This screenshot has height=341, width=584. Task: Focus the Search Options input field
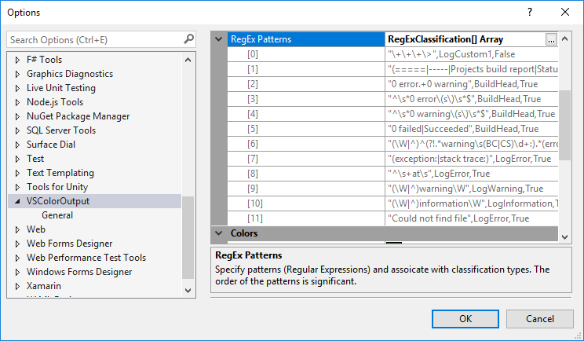point(94,39)
